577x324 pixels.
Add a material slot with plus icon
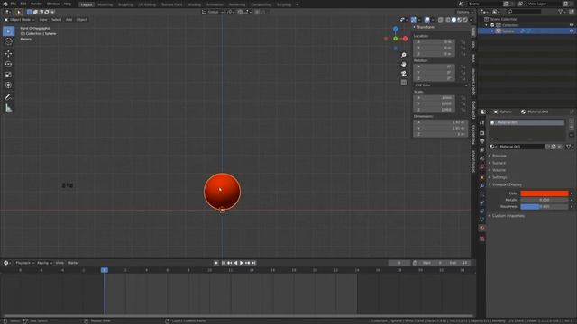click(x=572, y=121)
